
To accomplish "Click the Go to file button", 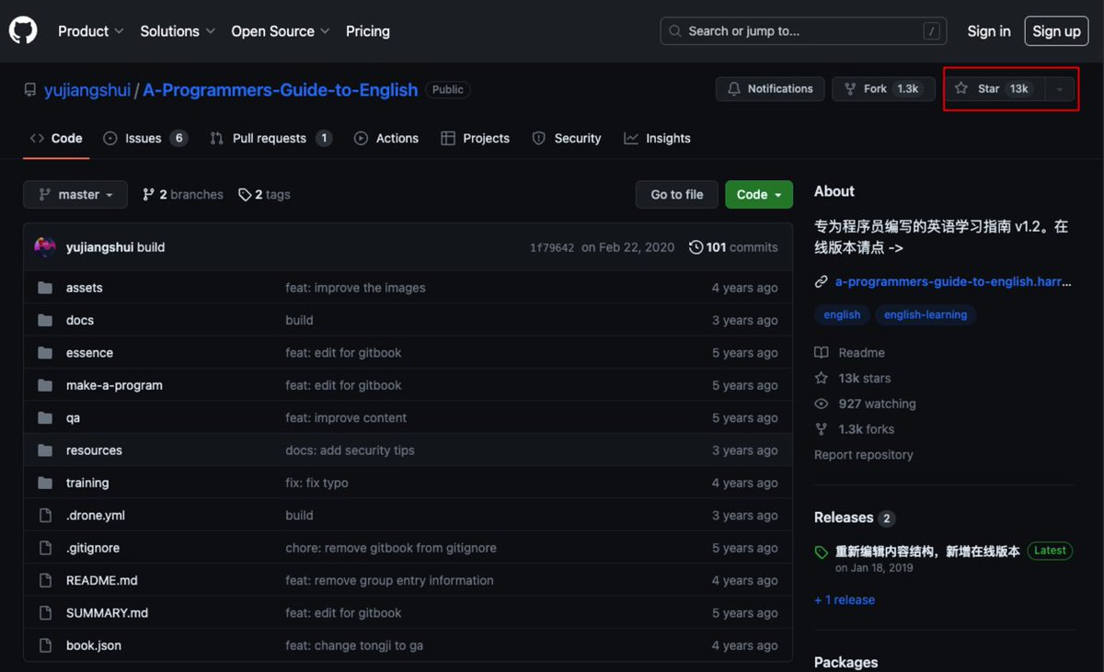I will (x=677, y=195).
